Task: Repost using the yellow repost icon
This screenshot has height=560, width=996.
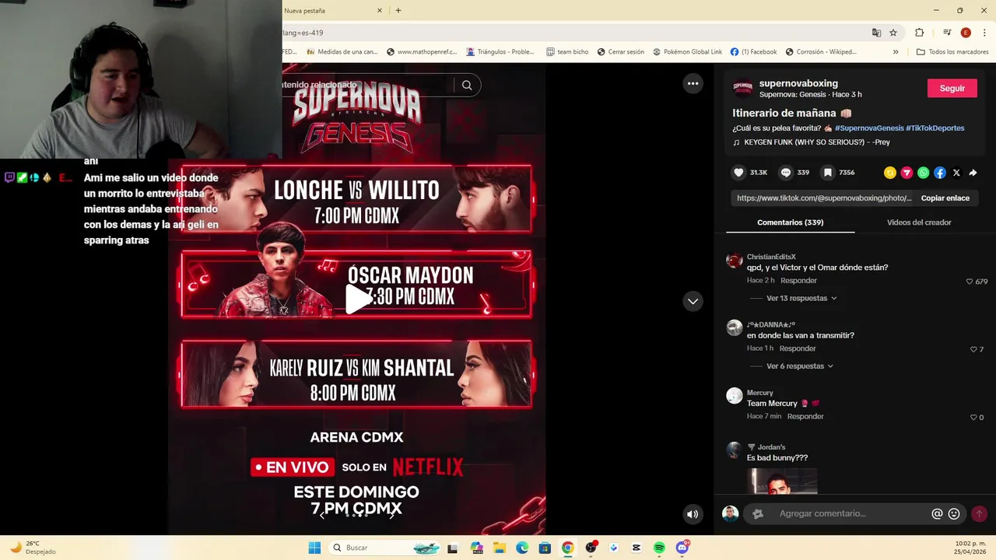Action: pos(890,173)
